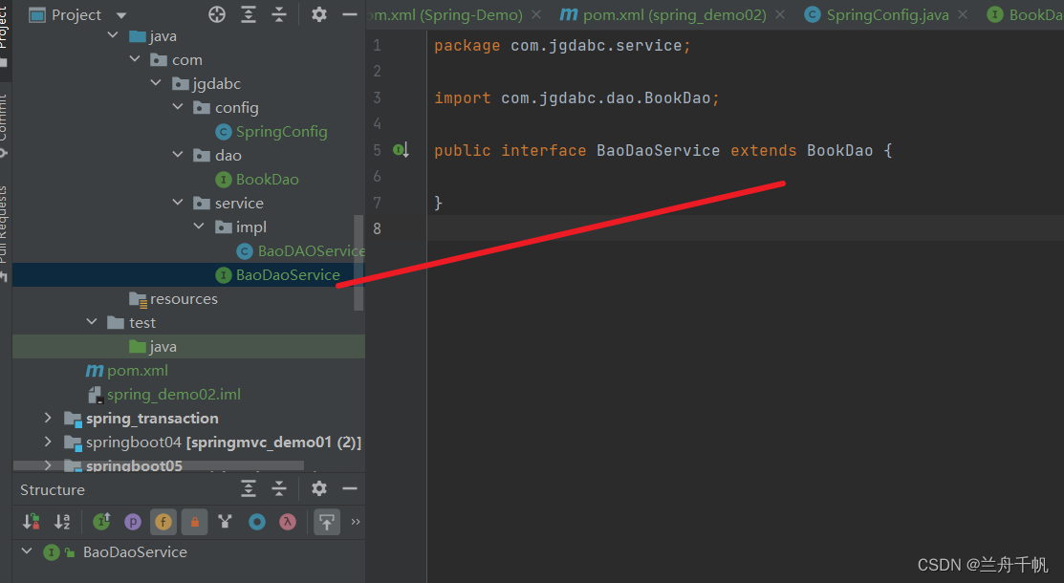Collapse the dao package

177,155
